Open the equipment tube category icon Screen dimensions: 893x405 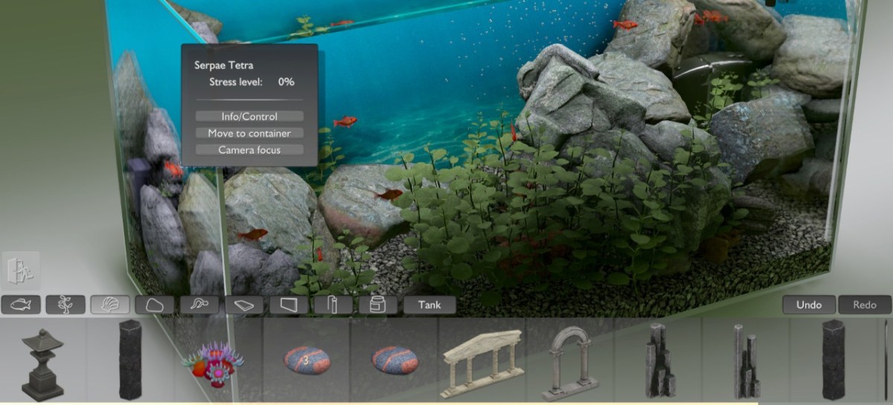coord(333,305)
